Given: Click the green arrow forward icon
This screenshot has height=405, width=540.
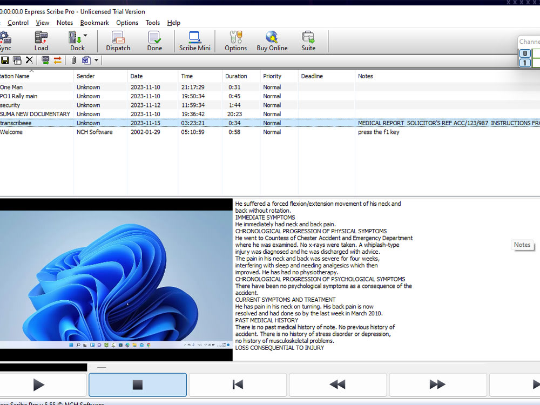Looking at the screenshot, I should pos(45,60).
